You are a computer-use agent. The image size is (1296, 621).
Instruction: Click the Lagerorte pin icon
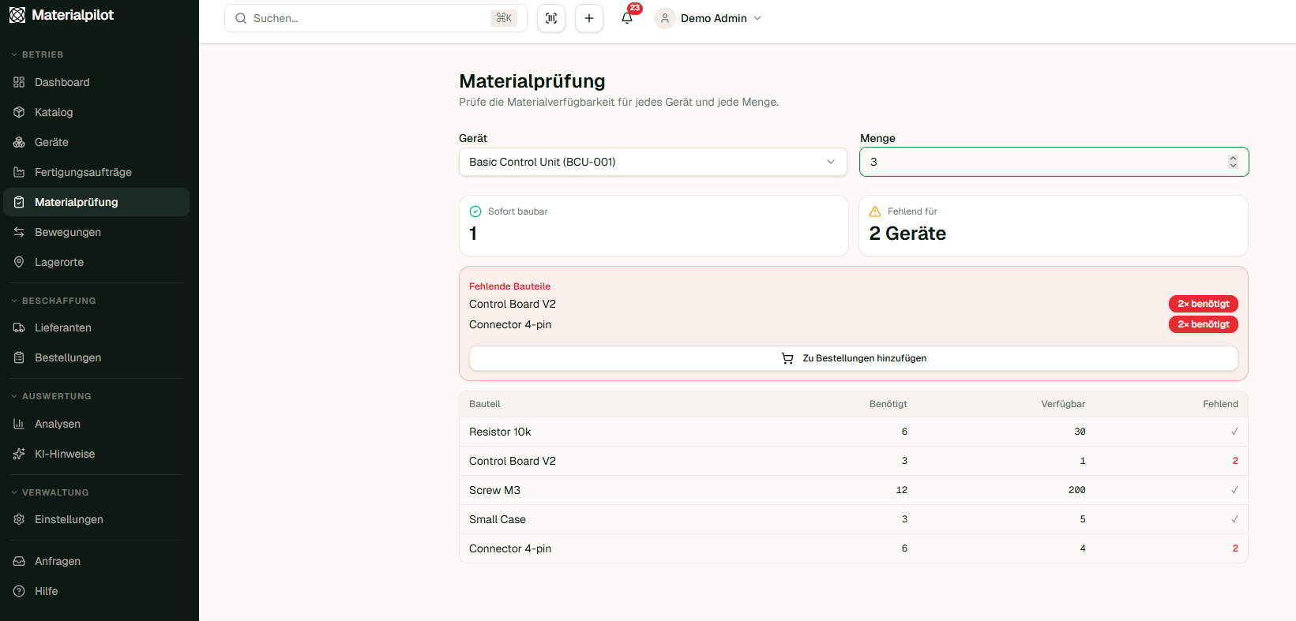pos(19,262)
